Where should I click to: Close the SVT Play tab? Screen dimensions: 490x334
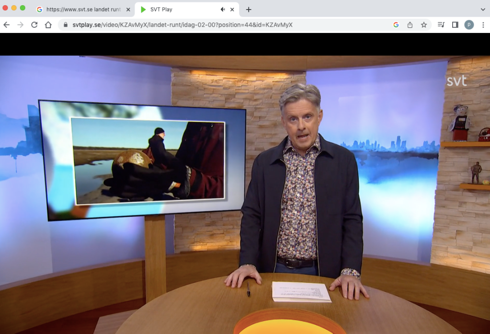[232, 10]
